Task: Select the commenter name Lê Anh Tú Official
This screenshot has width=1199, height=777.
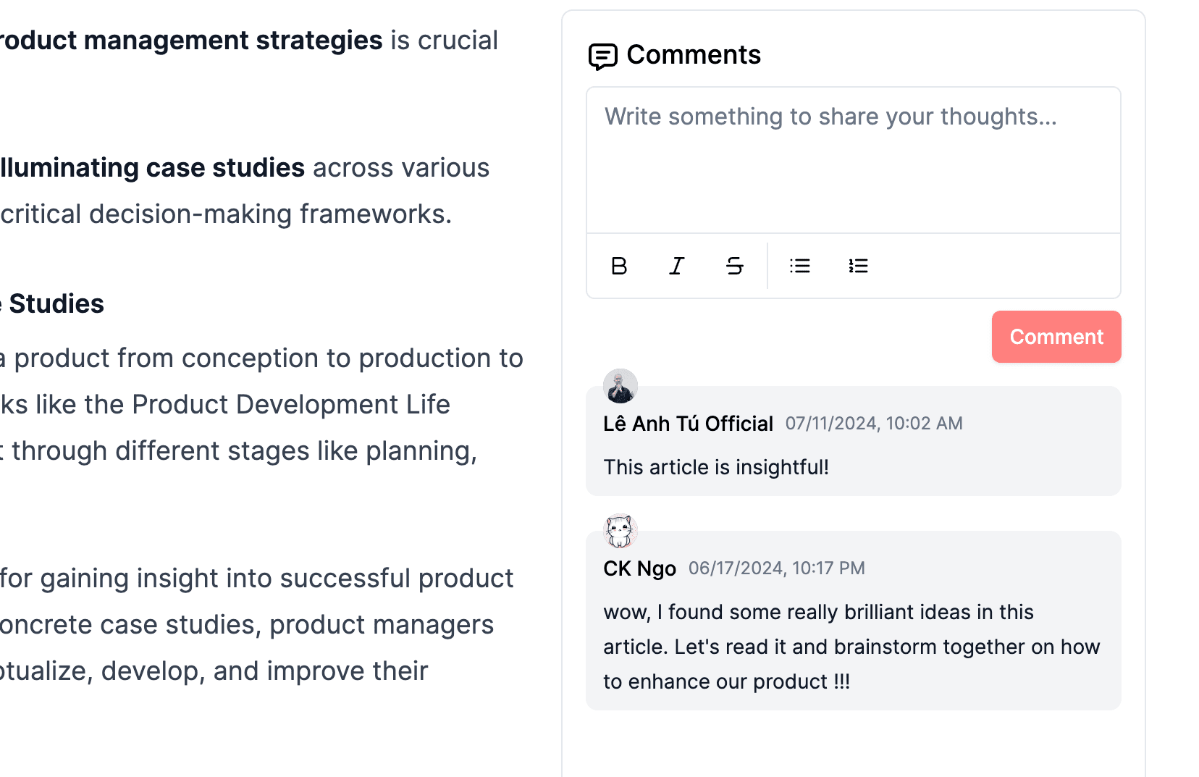Action: (688, 423)
